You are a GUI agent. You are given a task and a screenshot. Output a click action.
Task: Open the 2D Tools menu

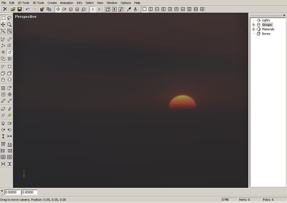pos(23,3)
